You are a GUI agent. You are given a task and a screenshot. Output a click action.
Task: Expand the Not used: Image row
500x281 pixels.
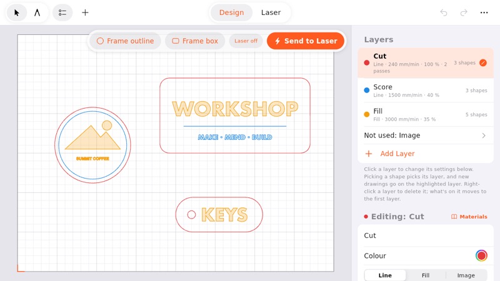[426, 136]
